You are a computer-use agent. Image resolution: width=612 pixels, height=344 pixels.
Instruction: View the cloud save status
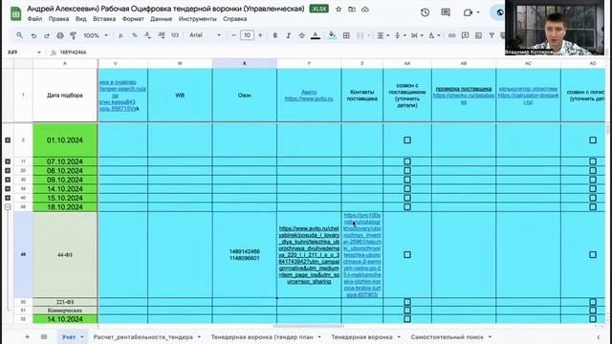point(365,9)
